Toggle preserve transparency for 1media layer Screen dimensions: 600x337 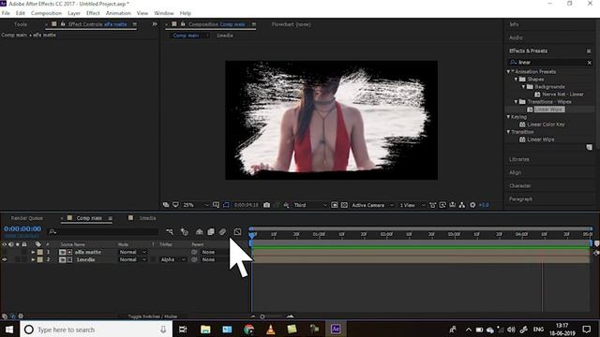pos(153,260)
